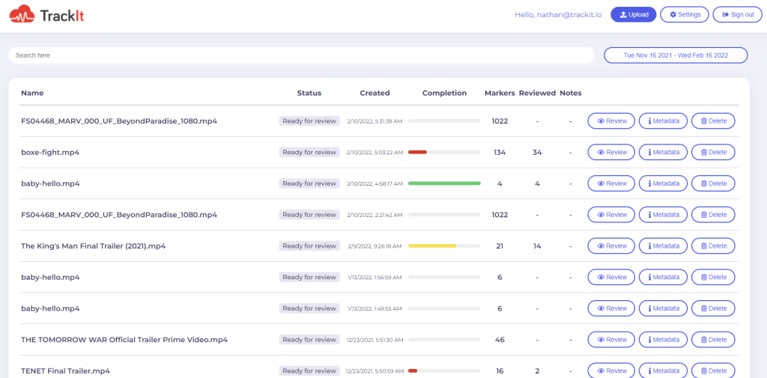Click the Name column header

pyautogui.click(x=32, y=93)
